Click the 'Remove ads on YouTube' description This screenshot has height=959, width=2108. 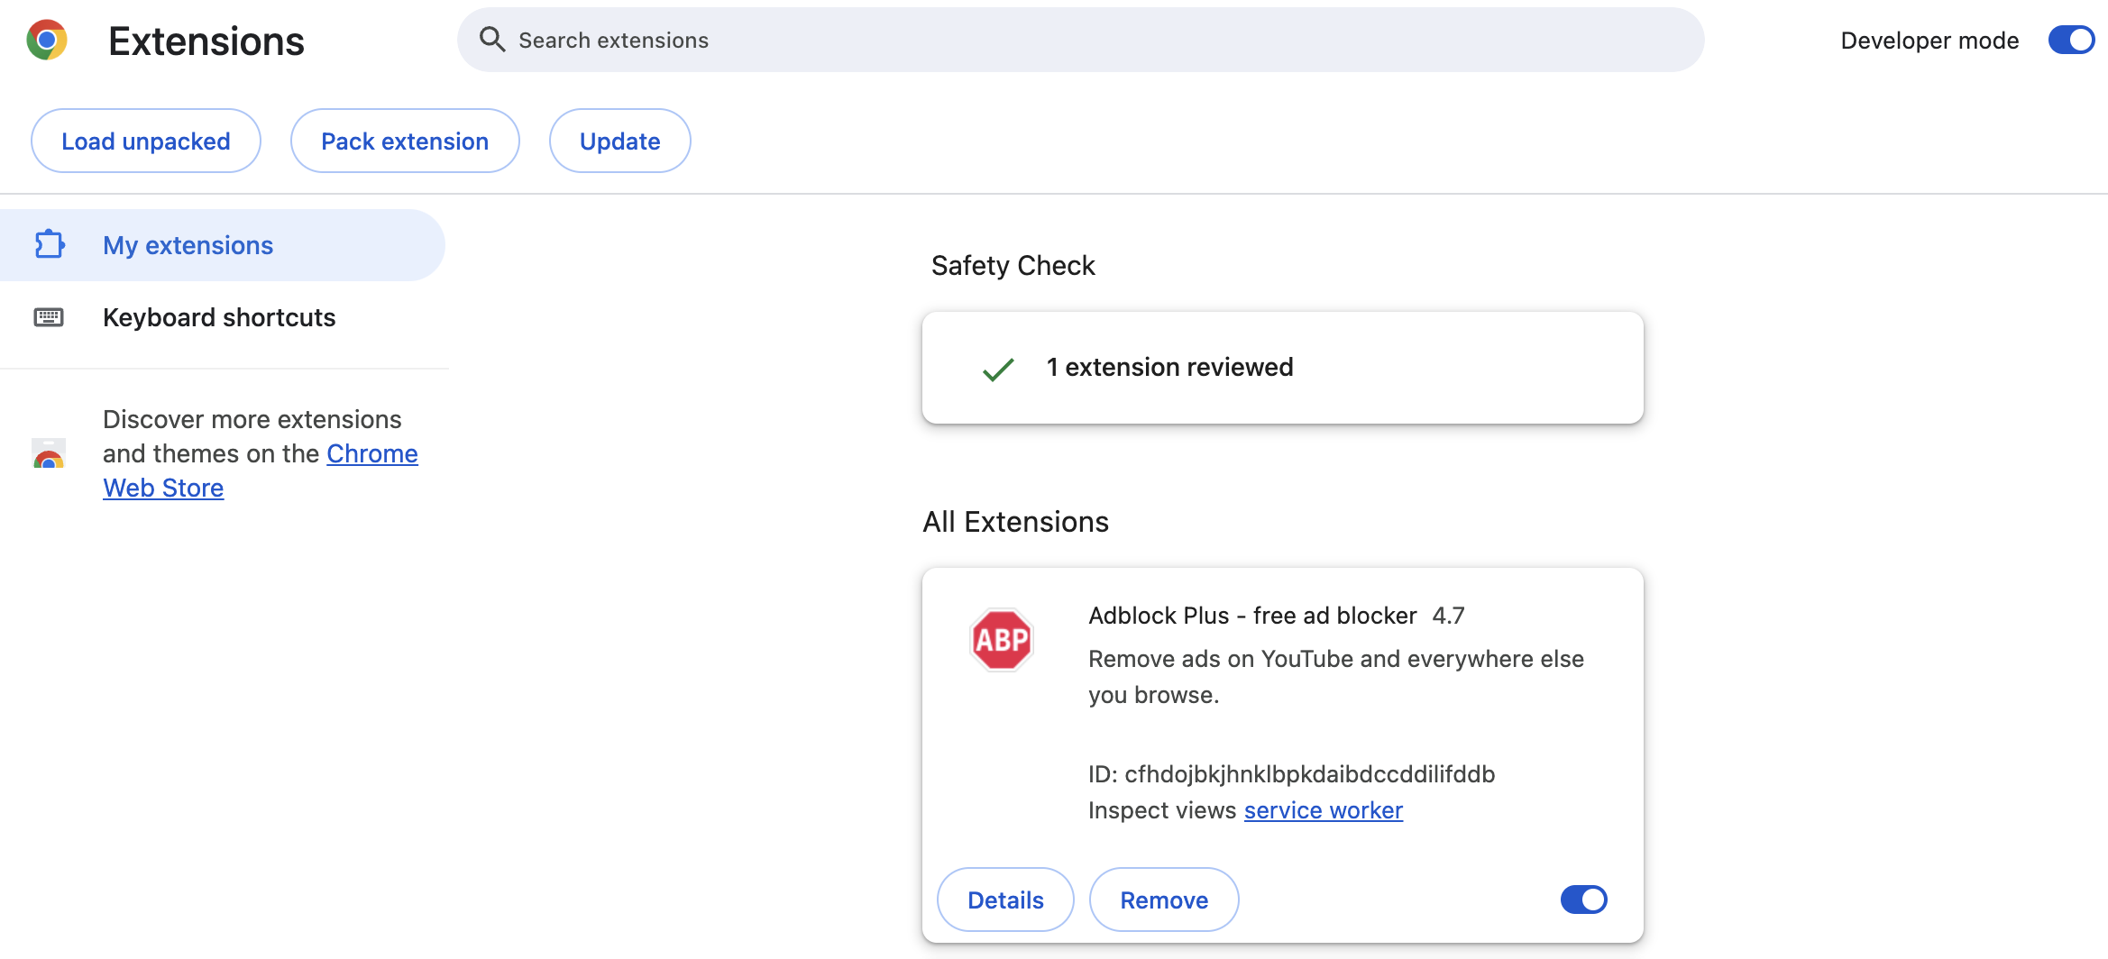(1335, 677)
